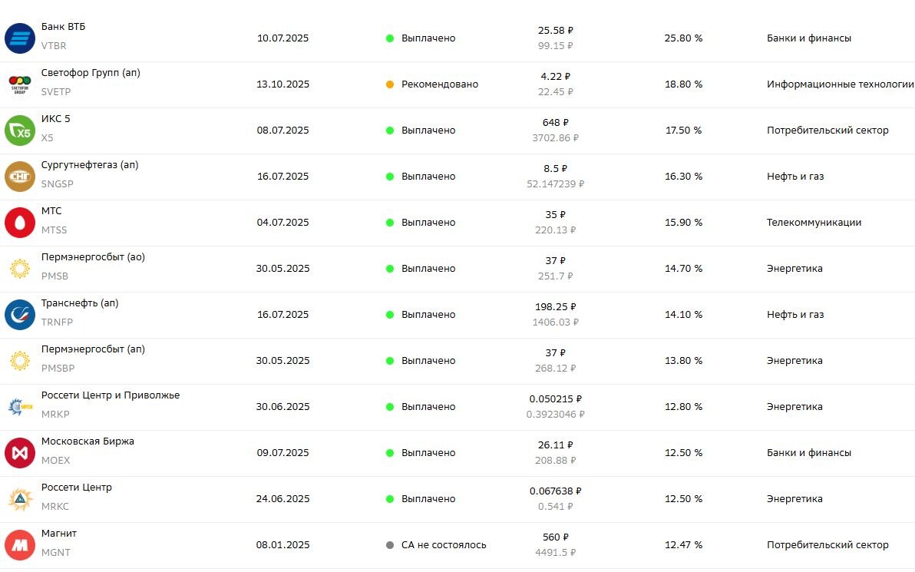Click the TRNFP ticker text

pyautogui.click(x=57, y=322)
